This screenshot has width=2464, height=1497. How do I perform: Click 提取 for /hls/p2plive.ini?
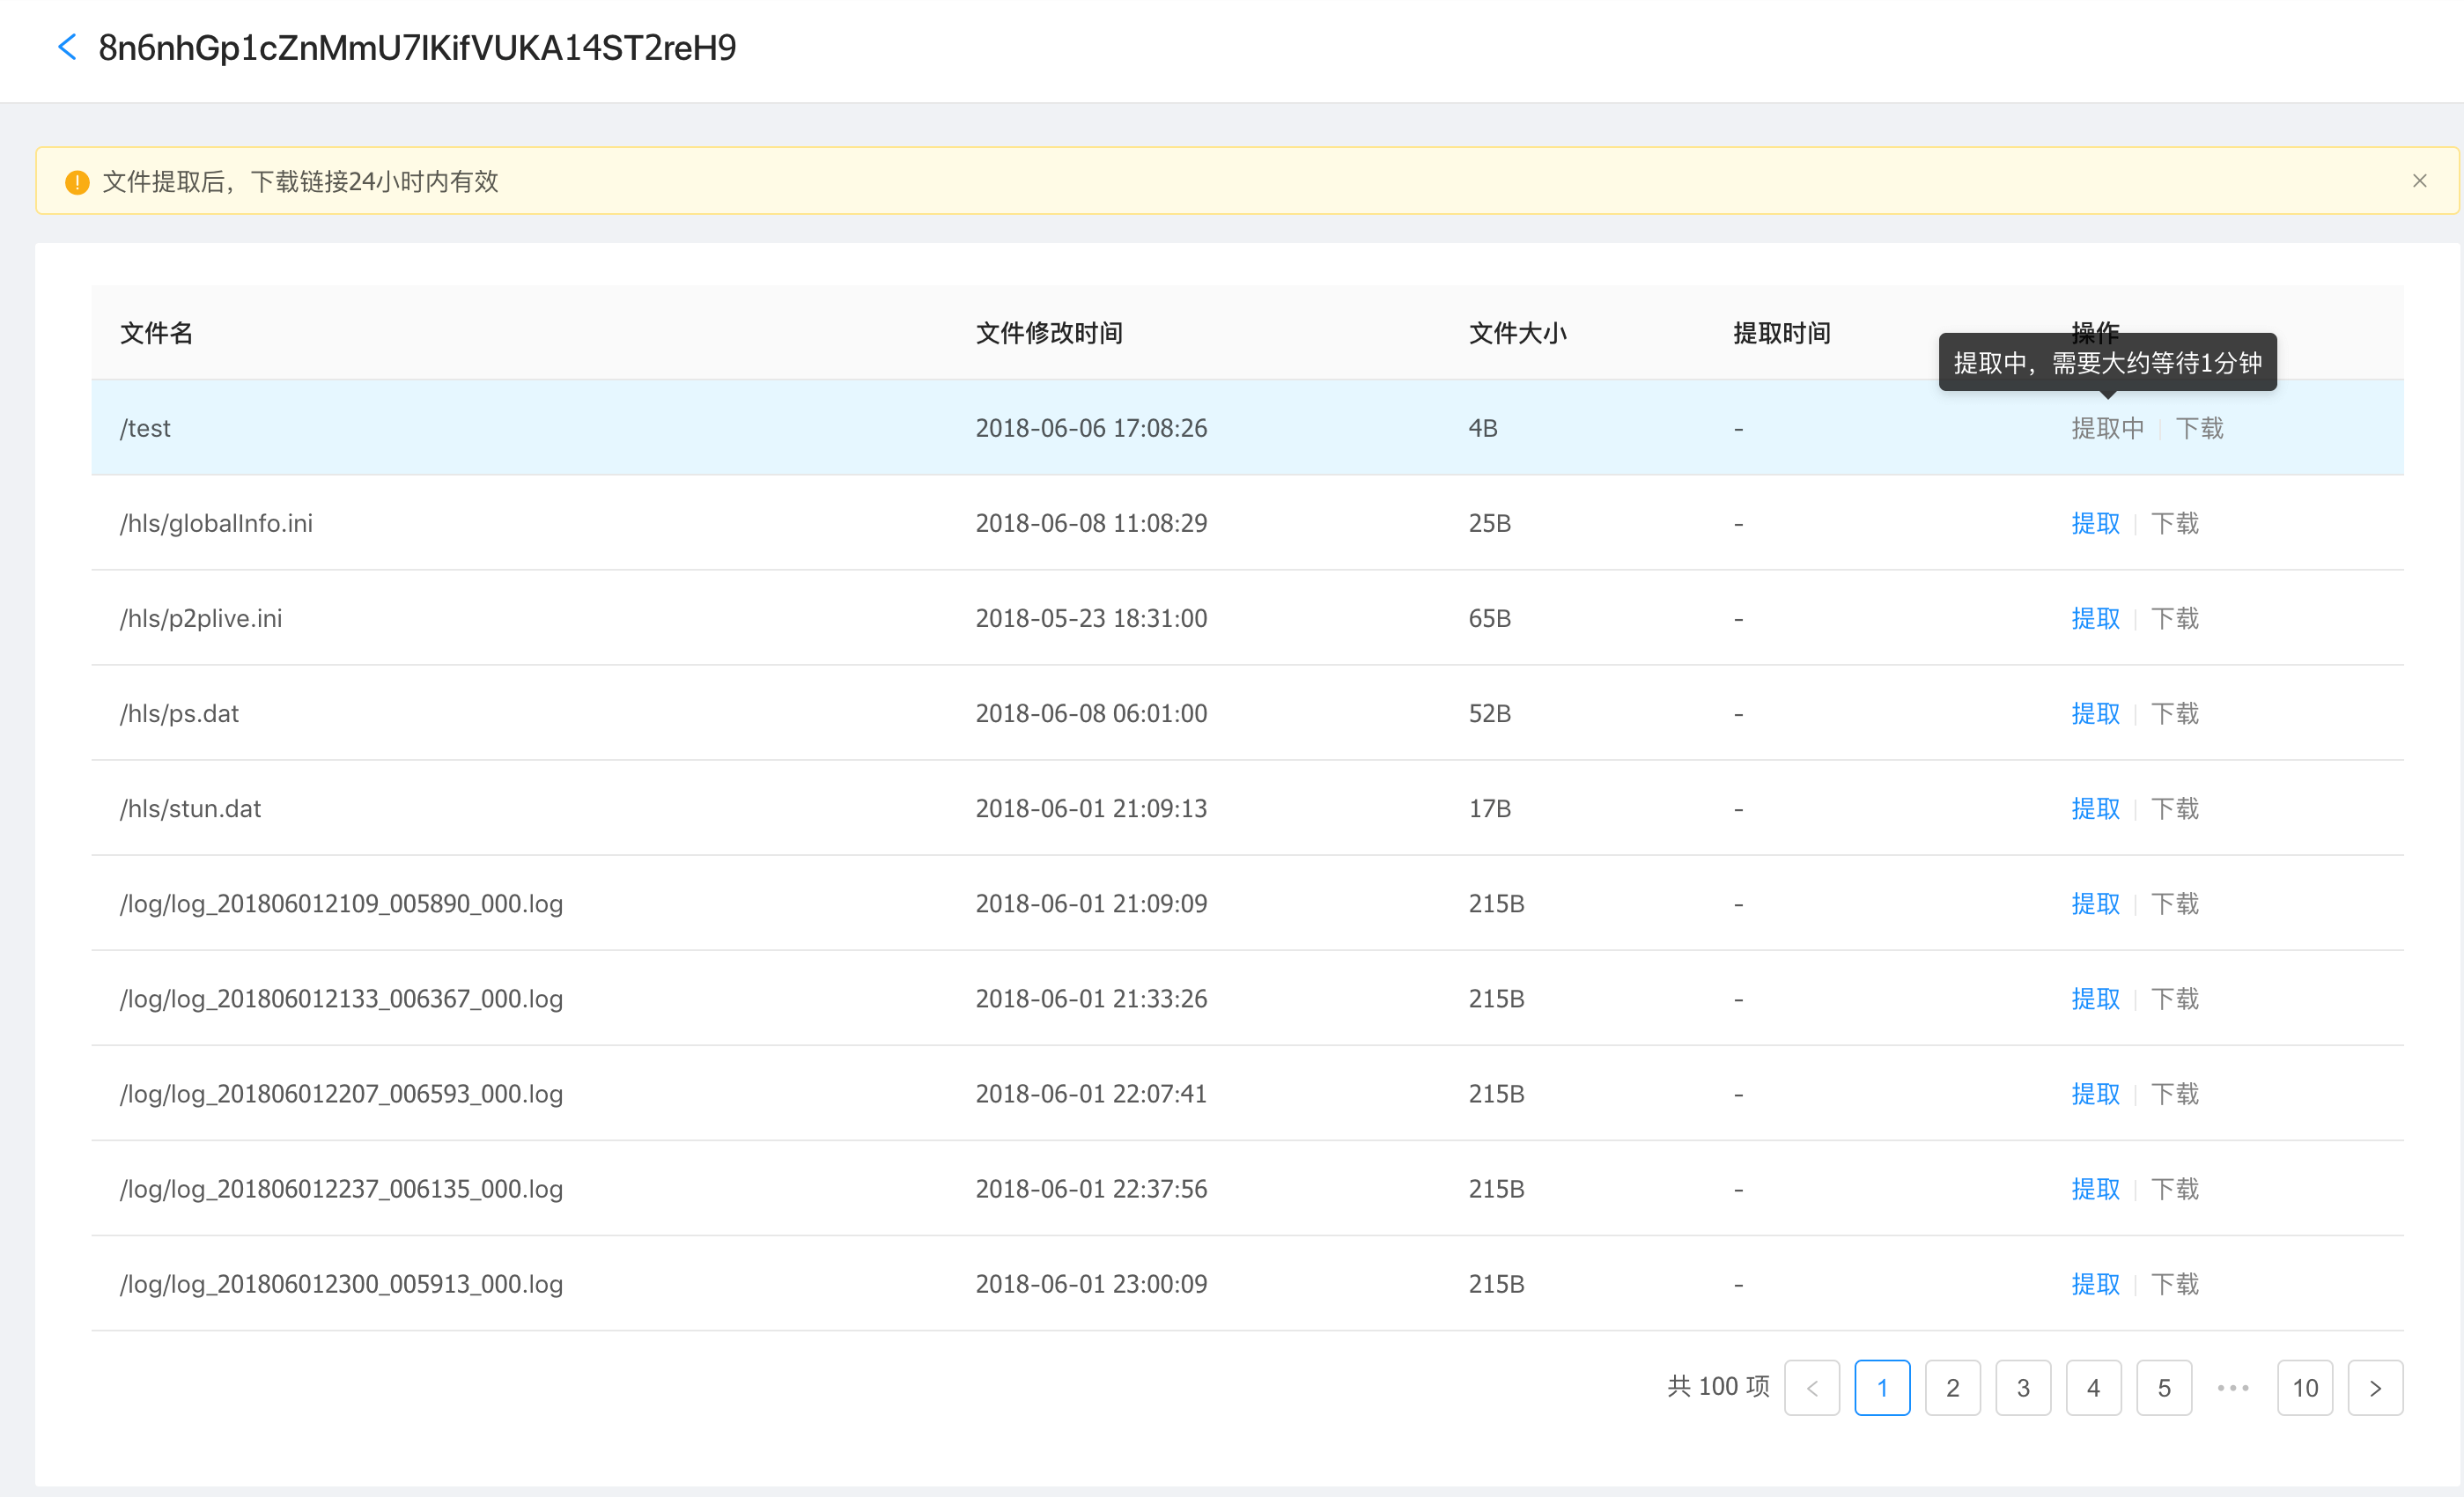tap(2095, 618)
